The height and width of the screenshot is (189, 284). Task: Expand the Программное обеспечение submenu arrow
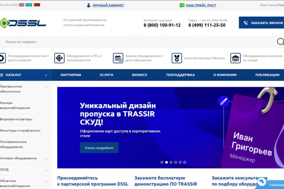pos(46,87)
